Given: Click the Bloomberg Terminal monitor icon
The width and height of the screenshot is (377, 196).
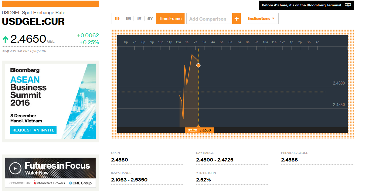Looking at the screenshot, I should click(348, 5).
